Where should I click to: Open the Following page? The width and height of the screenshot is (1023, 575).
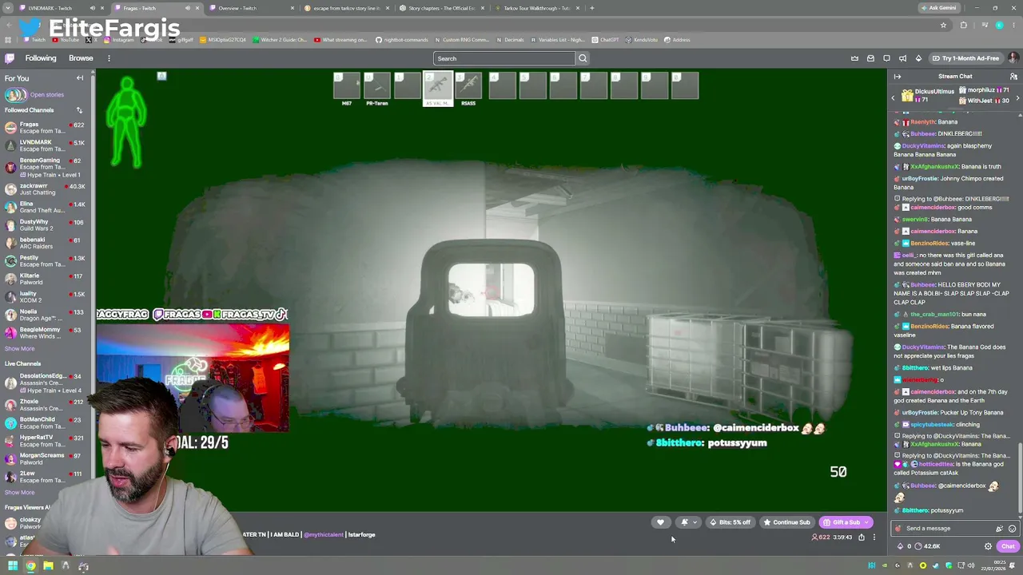point(41,58)
